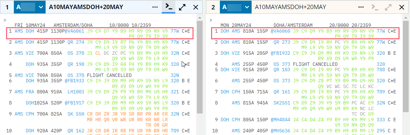Click flight QR 162 in line 10
410x135 pixels.
point(76,130)
